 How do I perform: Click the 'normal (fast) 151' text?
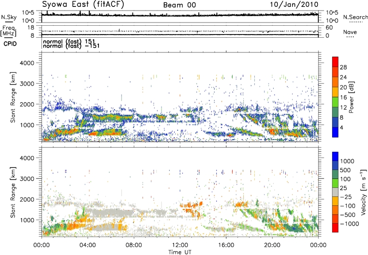coord(69,41)
